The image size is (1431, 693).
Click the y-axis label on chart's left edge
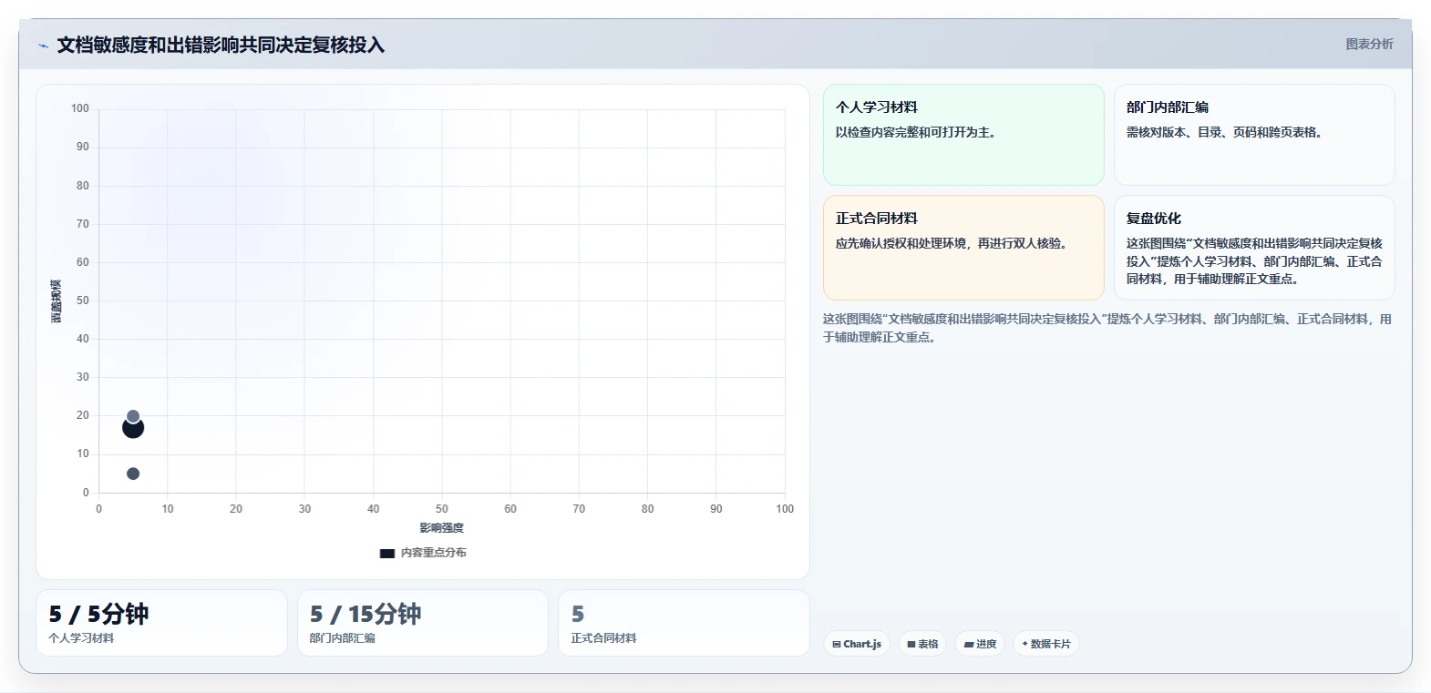coord(56,301)
